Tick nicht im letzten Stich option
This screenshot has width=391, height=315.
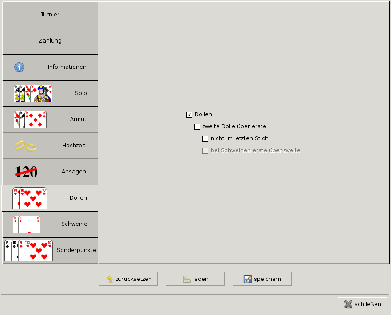(205, 138)
